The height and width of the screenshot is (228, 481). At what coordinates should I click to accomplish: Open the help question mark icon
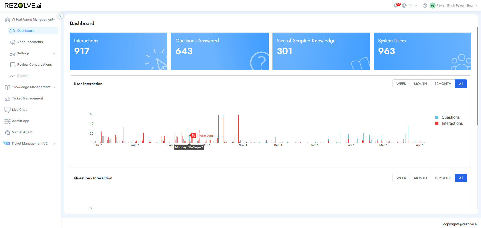[x=425, y=6]
